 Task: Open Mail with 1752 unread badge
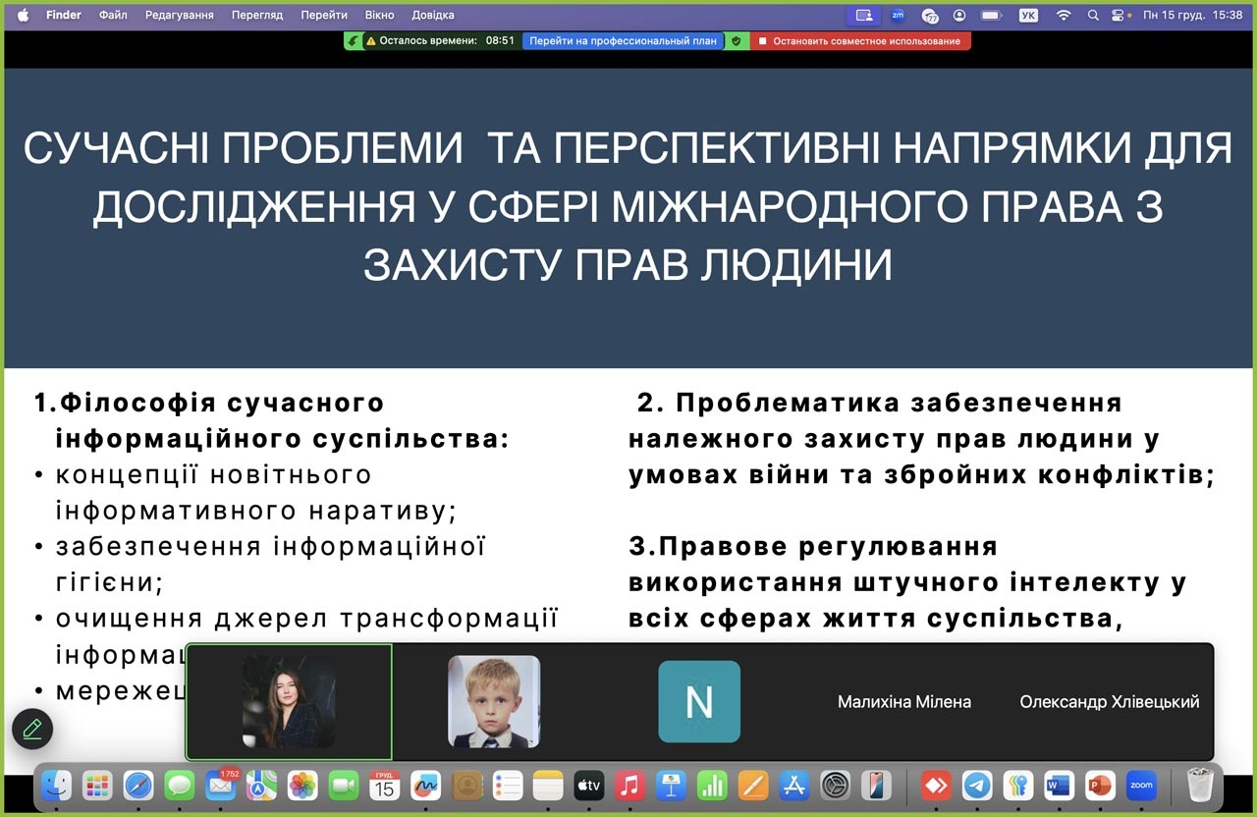pyautogui.click(x=221, y=786)
